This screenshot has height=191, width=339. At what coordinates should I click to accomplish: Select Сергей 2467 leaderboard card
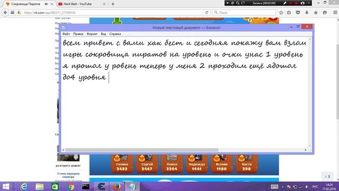147,164
